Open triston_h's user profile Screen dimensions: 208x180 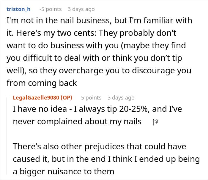coord(18,9)
